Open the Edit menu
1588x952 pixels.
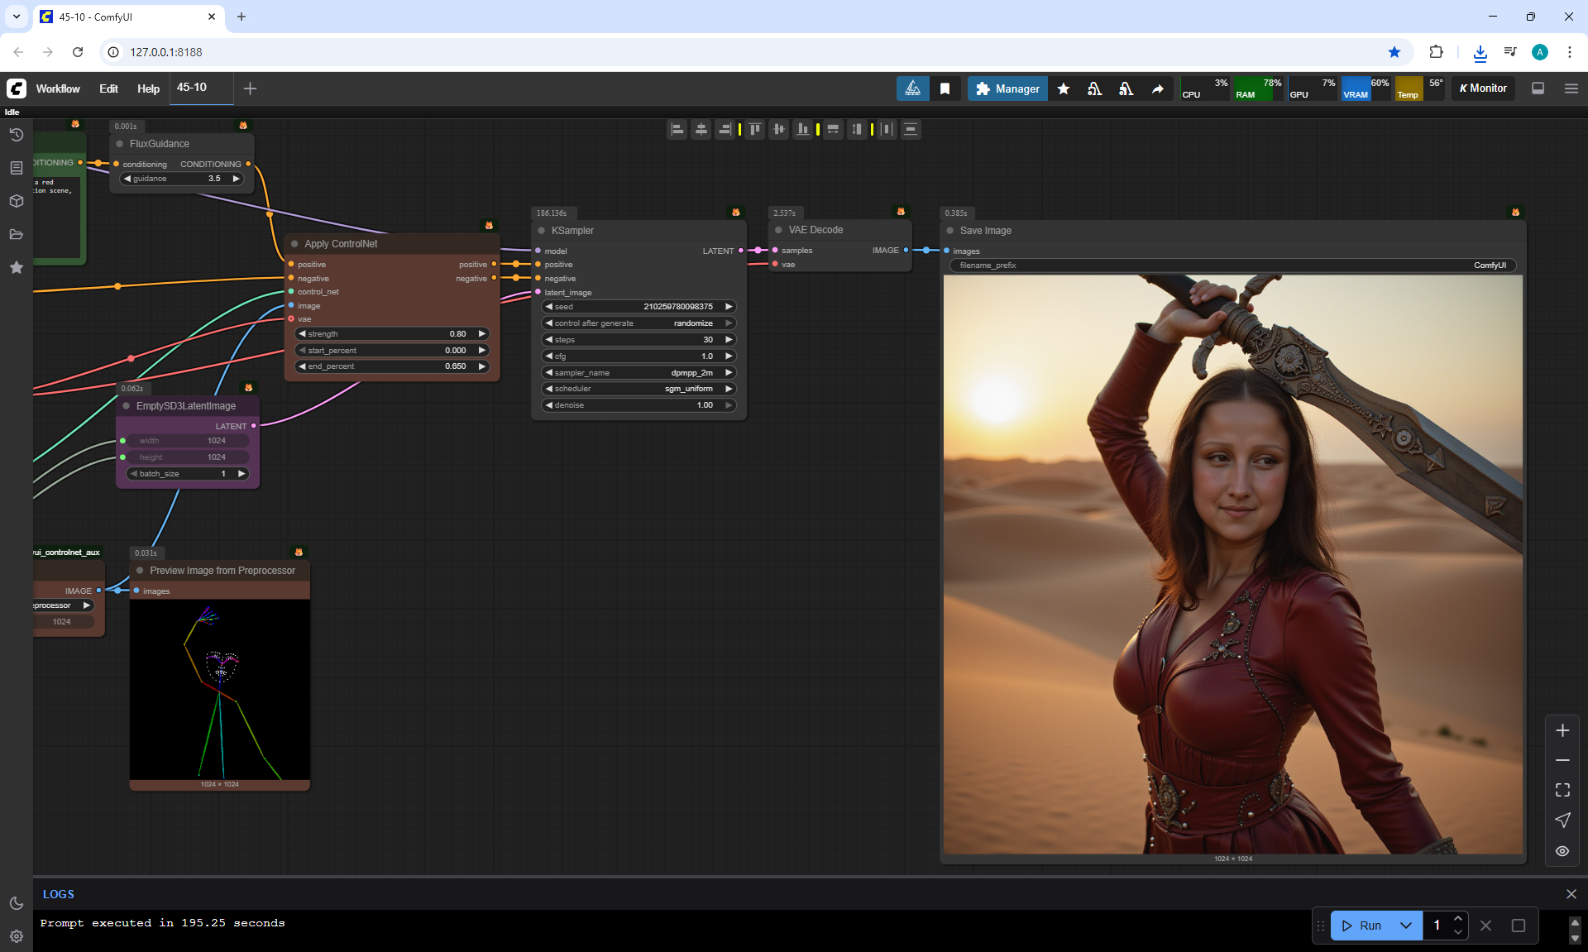[x=108, y=89]
